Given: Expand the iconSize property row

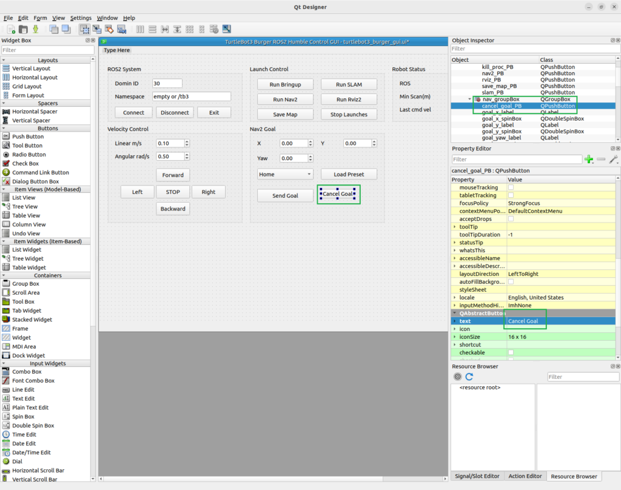Looking at the screenshot, I should point(455,337).
